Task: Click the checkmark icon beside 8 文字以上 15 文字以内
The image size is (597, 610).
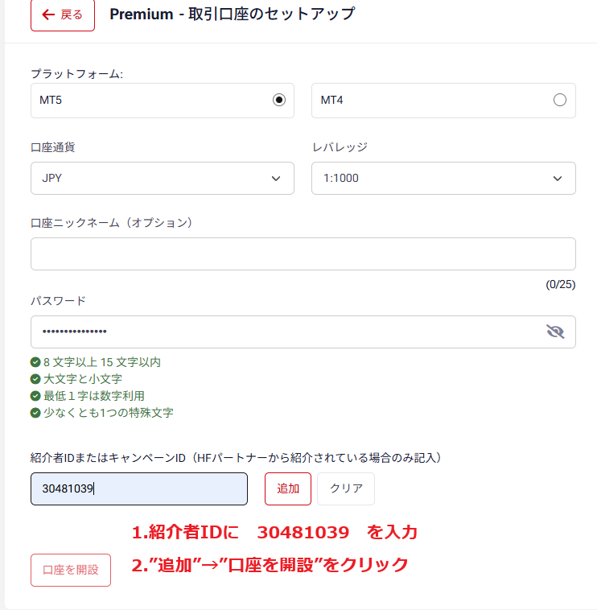Action: (35, 362)
